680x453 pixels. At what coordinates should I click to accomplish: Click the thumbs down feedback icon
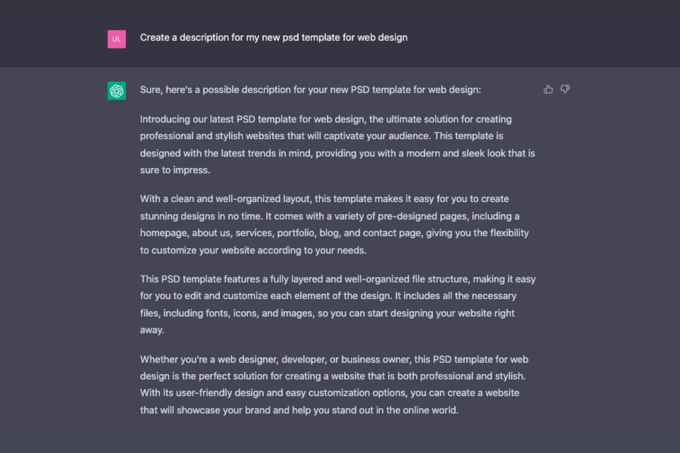(565, 89)
